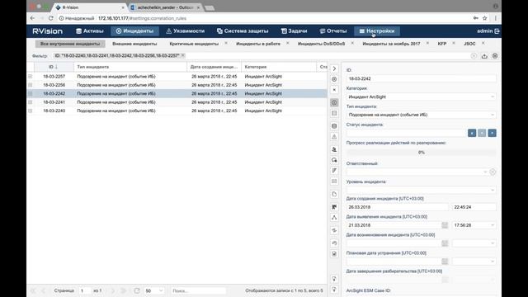
Task: Open the Отчеты menu
Action: [x=333, y=31]
